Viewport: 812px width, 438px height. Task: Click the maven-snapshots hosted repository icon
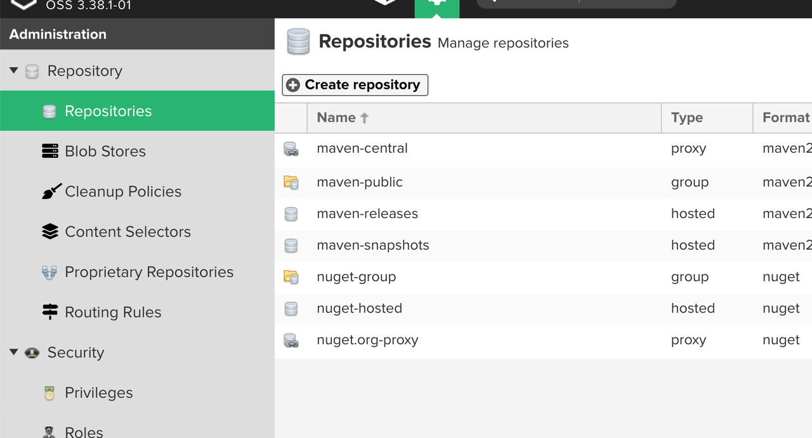pyautogui.click(x=291, y=245)
